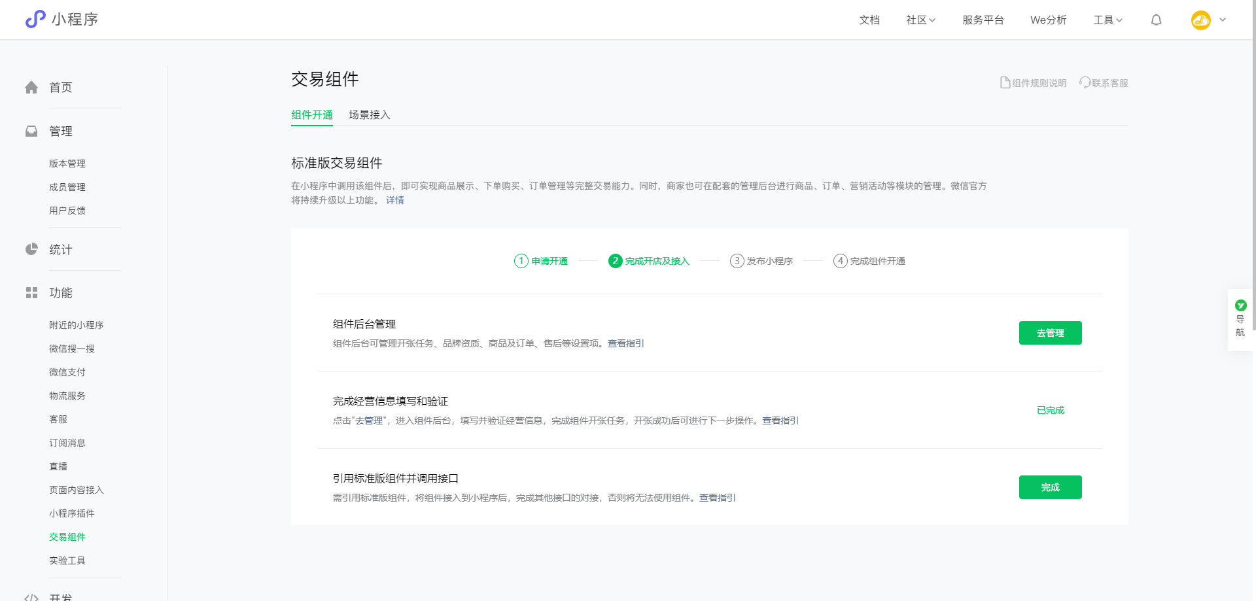Open 微信支付 in sidebar
The width and height of the screenshot is (1256, 601).
tap(67, 372)
